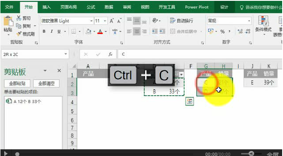Open the Clipboard (剪贴板) group dialog launcher

[x=36, y=43]
